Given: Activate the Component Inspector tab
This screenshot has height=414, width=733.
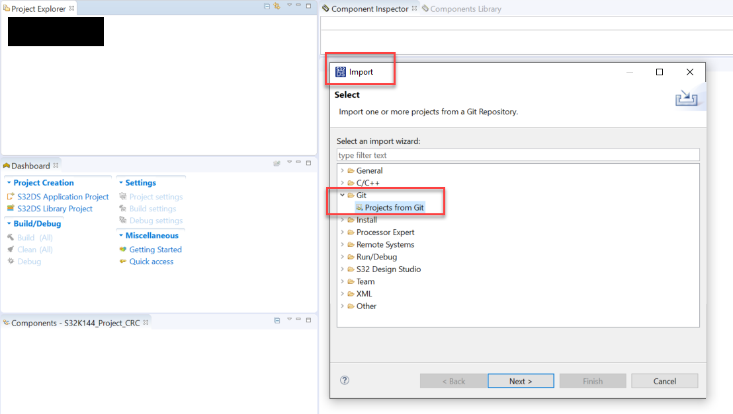Looking at the screenshot, I should [368, 9].
